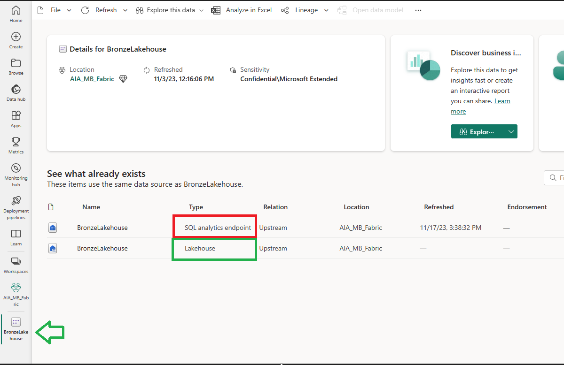Viewport: 564px width, 365px height.
Task: Open BronzeLakehouse SQL analytics endpoint name
Action: [x=102, y=228]
